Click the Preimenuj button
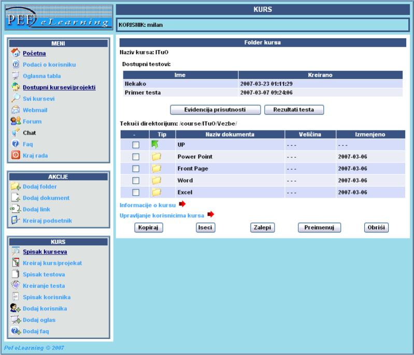 319,227
